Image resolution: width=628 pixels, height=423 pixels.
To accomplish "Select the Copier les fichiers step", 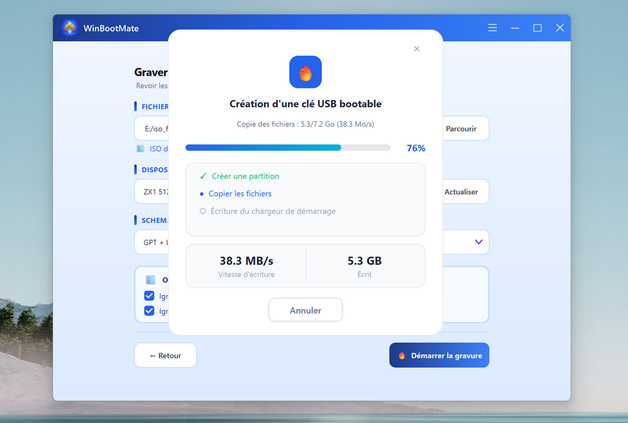I will 240,193.
